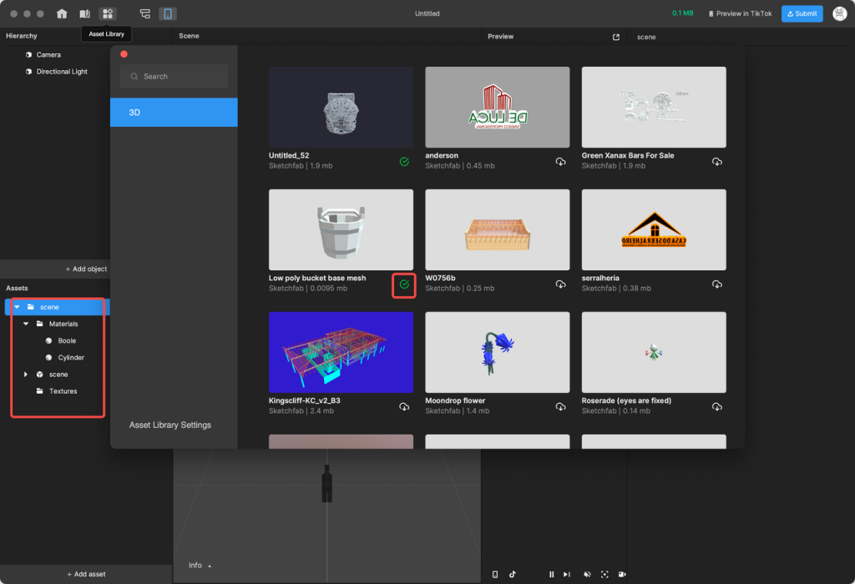
Task: Click Green Xanax Bars For Sale thumbnail
Action: pyautogui.click(x=654, y=108)
